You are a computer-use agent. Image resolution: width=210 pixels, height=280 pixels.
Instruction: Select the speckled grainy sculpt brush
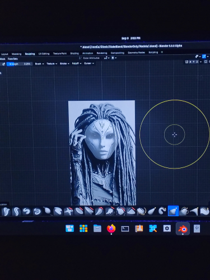tap(110, 211)
